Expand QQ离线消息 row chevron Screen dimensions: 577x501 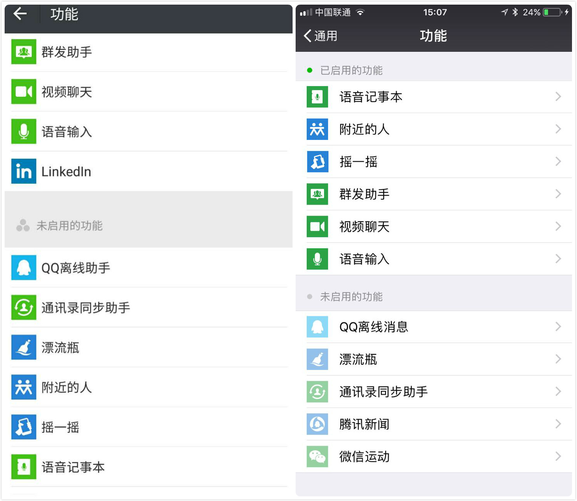[x=558, y=326]
